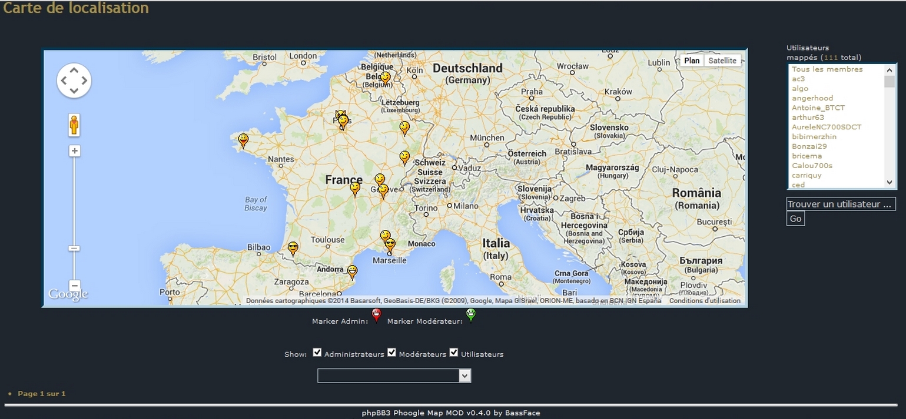
Task: Open the dropdown below the Show options
Action: point(394,376)
